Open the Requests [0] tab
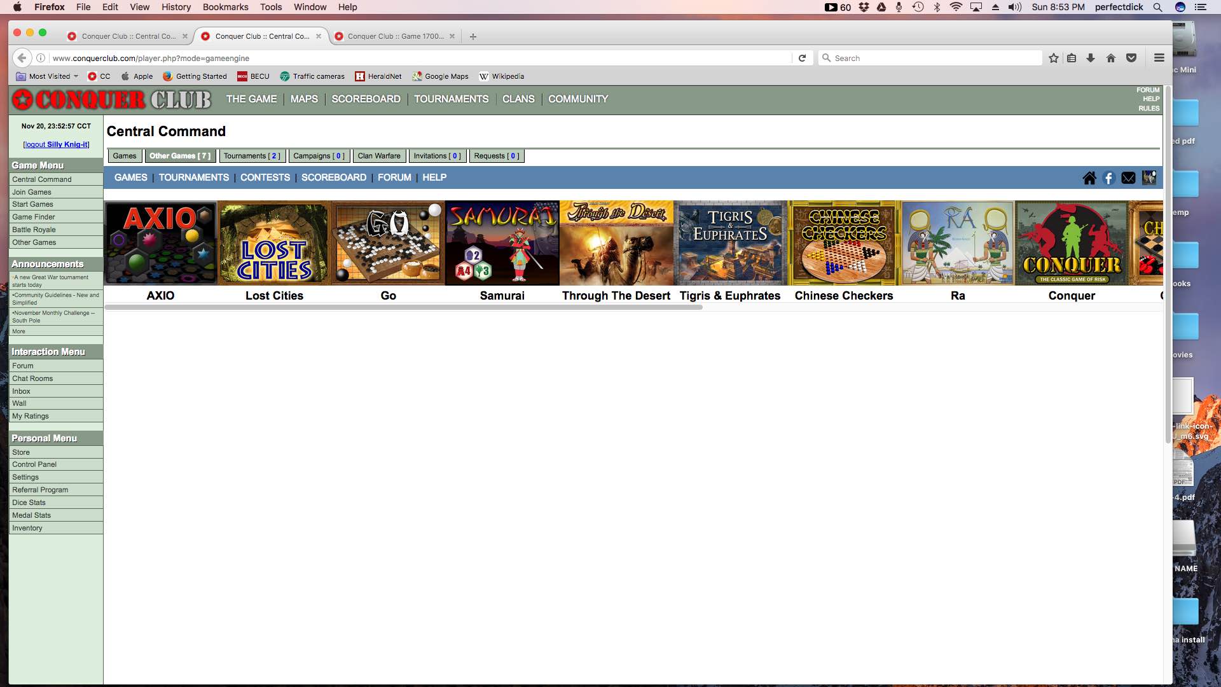 pyautogui.click(x=497, y=156)
